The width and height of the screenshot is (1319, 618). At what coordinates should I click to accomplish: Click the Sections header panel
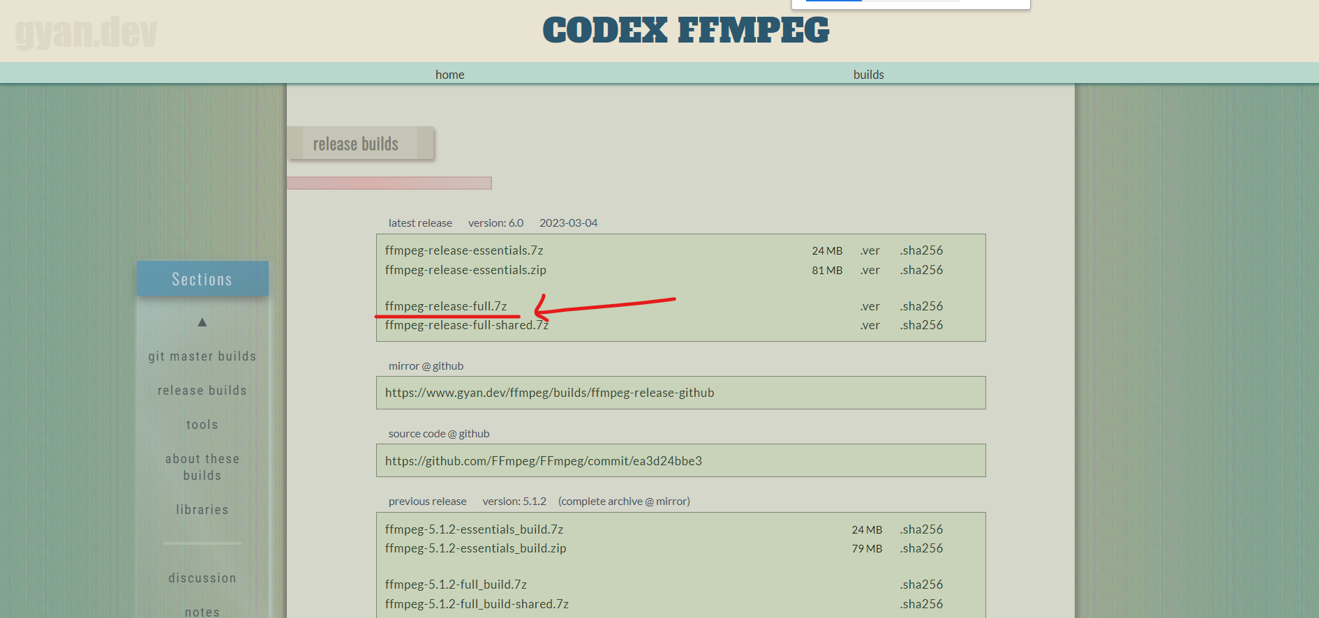pos(202,278)
